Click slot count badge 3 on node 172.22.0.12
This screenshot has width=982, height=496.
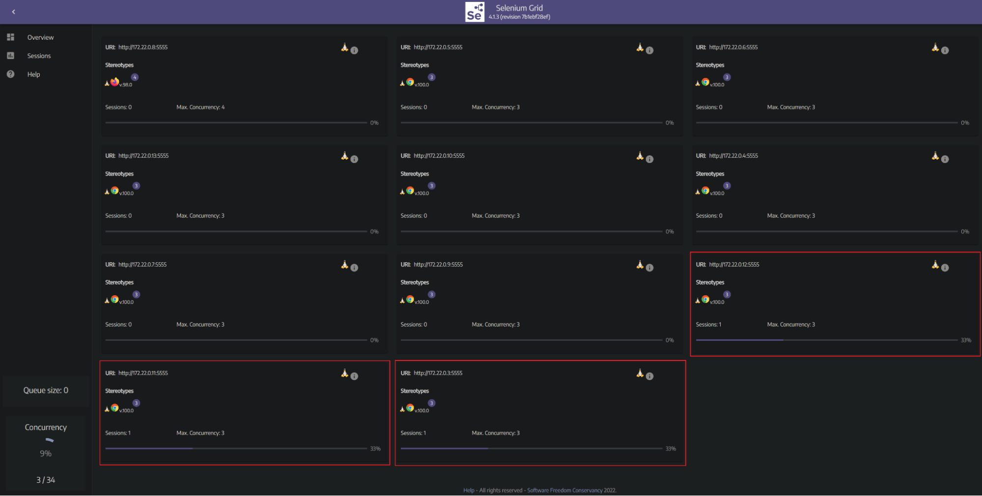(727, 295)
